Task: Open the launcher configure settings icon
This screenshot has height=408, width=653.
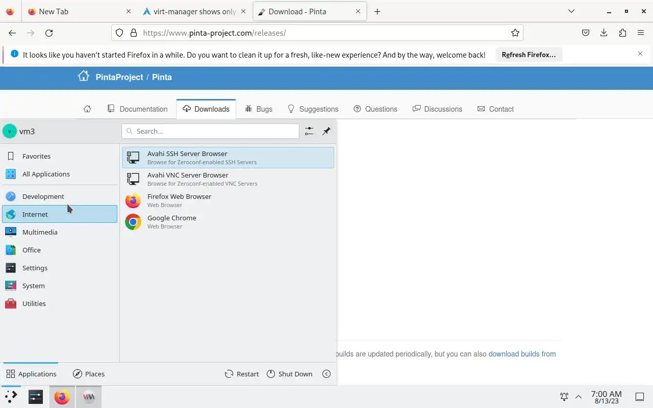Action: coord(309,131)
